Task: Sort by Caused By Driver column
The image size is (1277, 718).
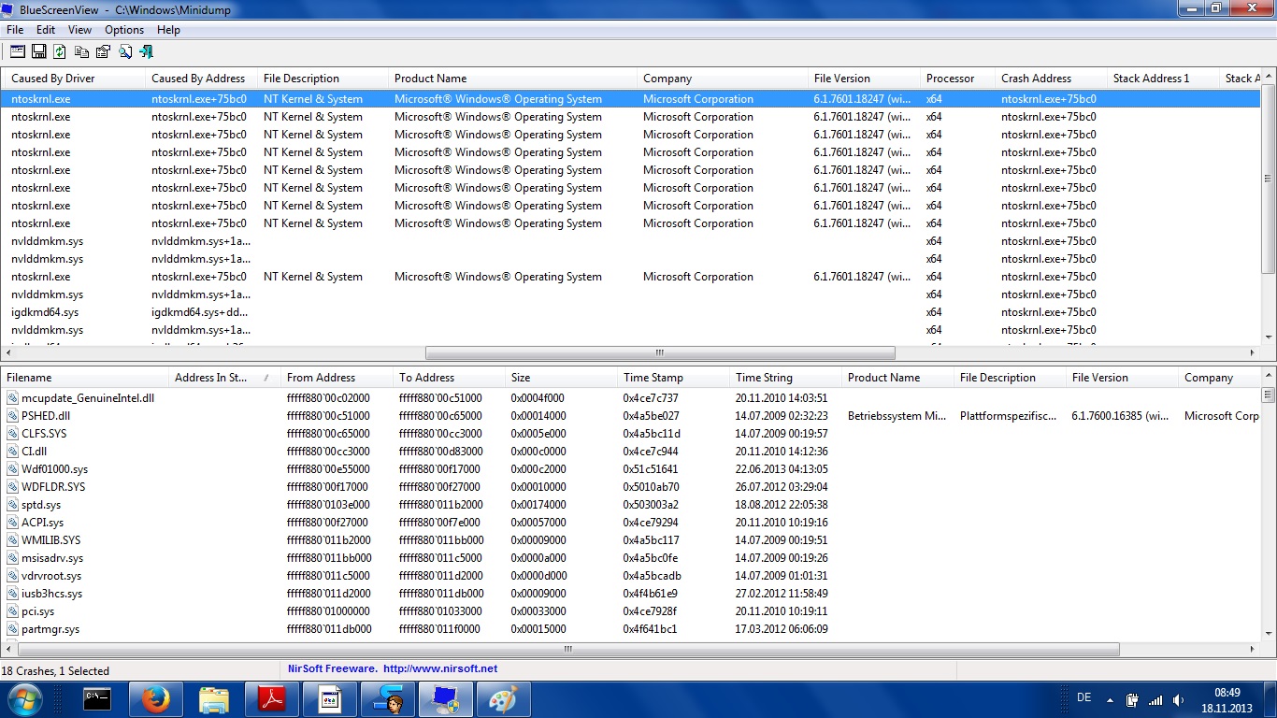Action: click(75, 79)
